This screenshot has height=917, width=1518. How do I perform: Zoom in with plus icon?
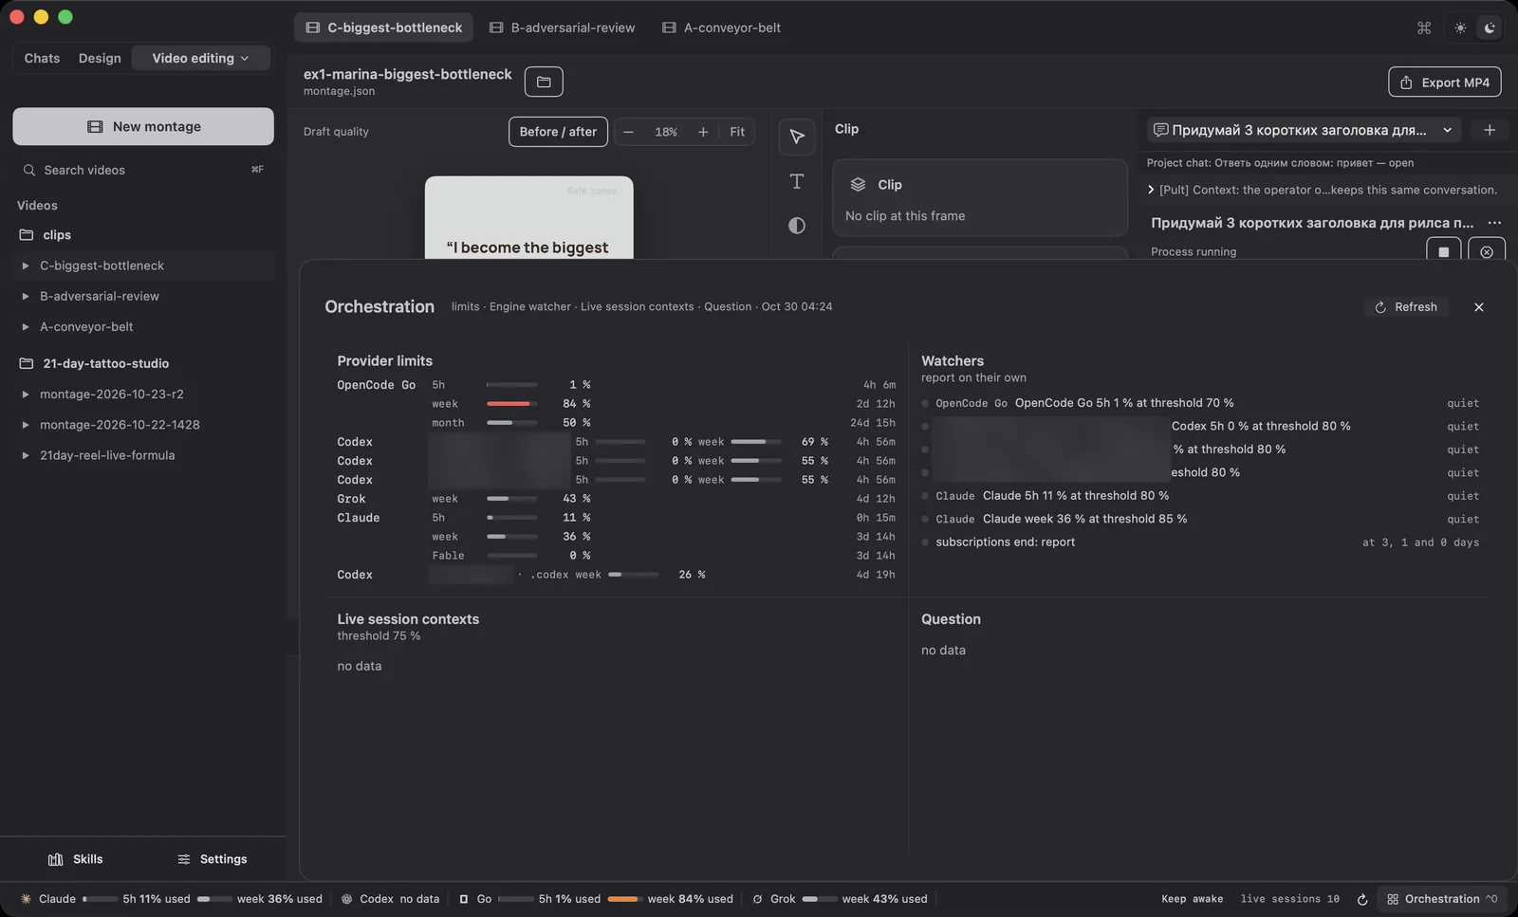(703, 132)
